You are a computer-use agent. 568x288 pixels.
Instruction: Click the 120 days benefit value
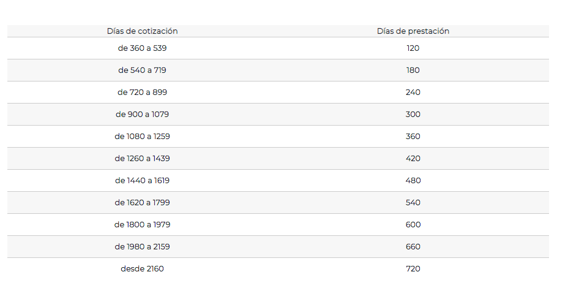click(413, 48)
